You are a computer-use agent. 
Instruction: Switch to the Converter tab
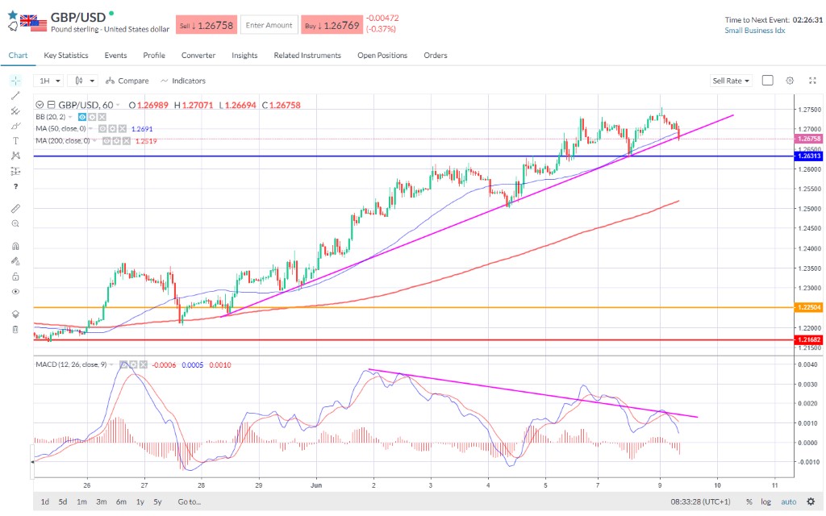pos(198,56)
